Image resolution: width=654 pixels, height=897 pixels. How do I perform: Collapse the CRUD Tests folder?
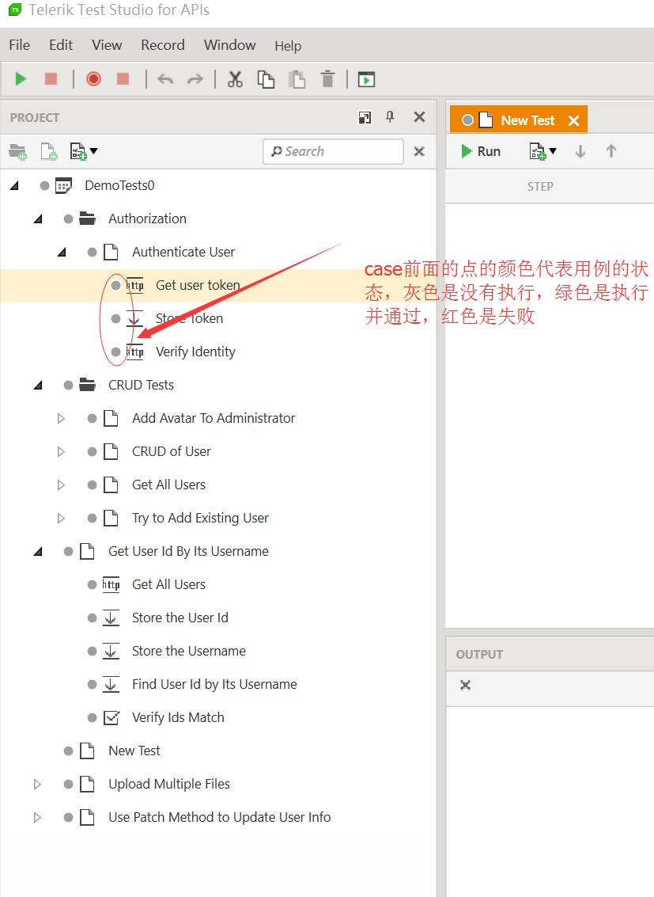pyautogui.click(x=38, y=385)
